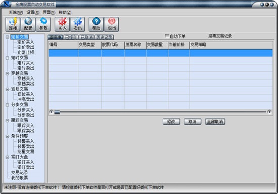Click the 卖出 sell toolbar icon

click(x=77, y=24)
